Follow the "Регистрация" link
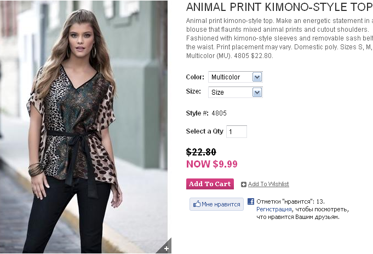 [273, 209]
